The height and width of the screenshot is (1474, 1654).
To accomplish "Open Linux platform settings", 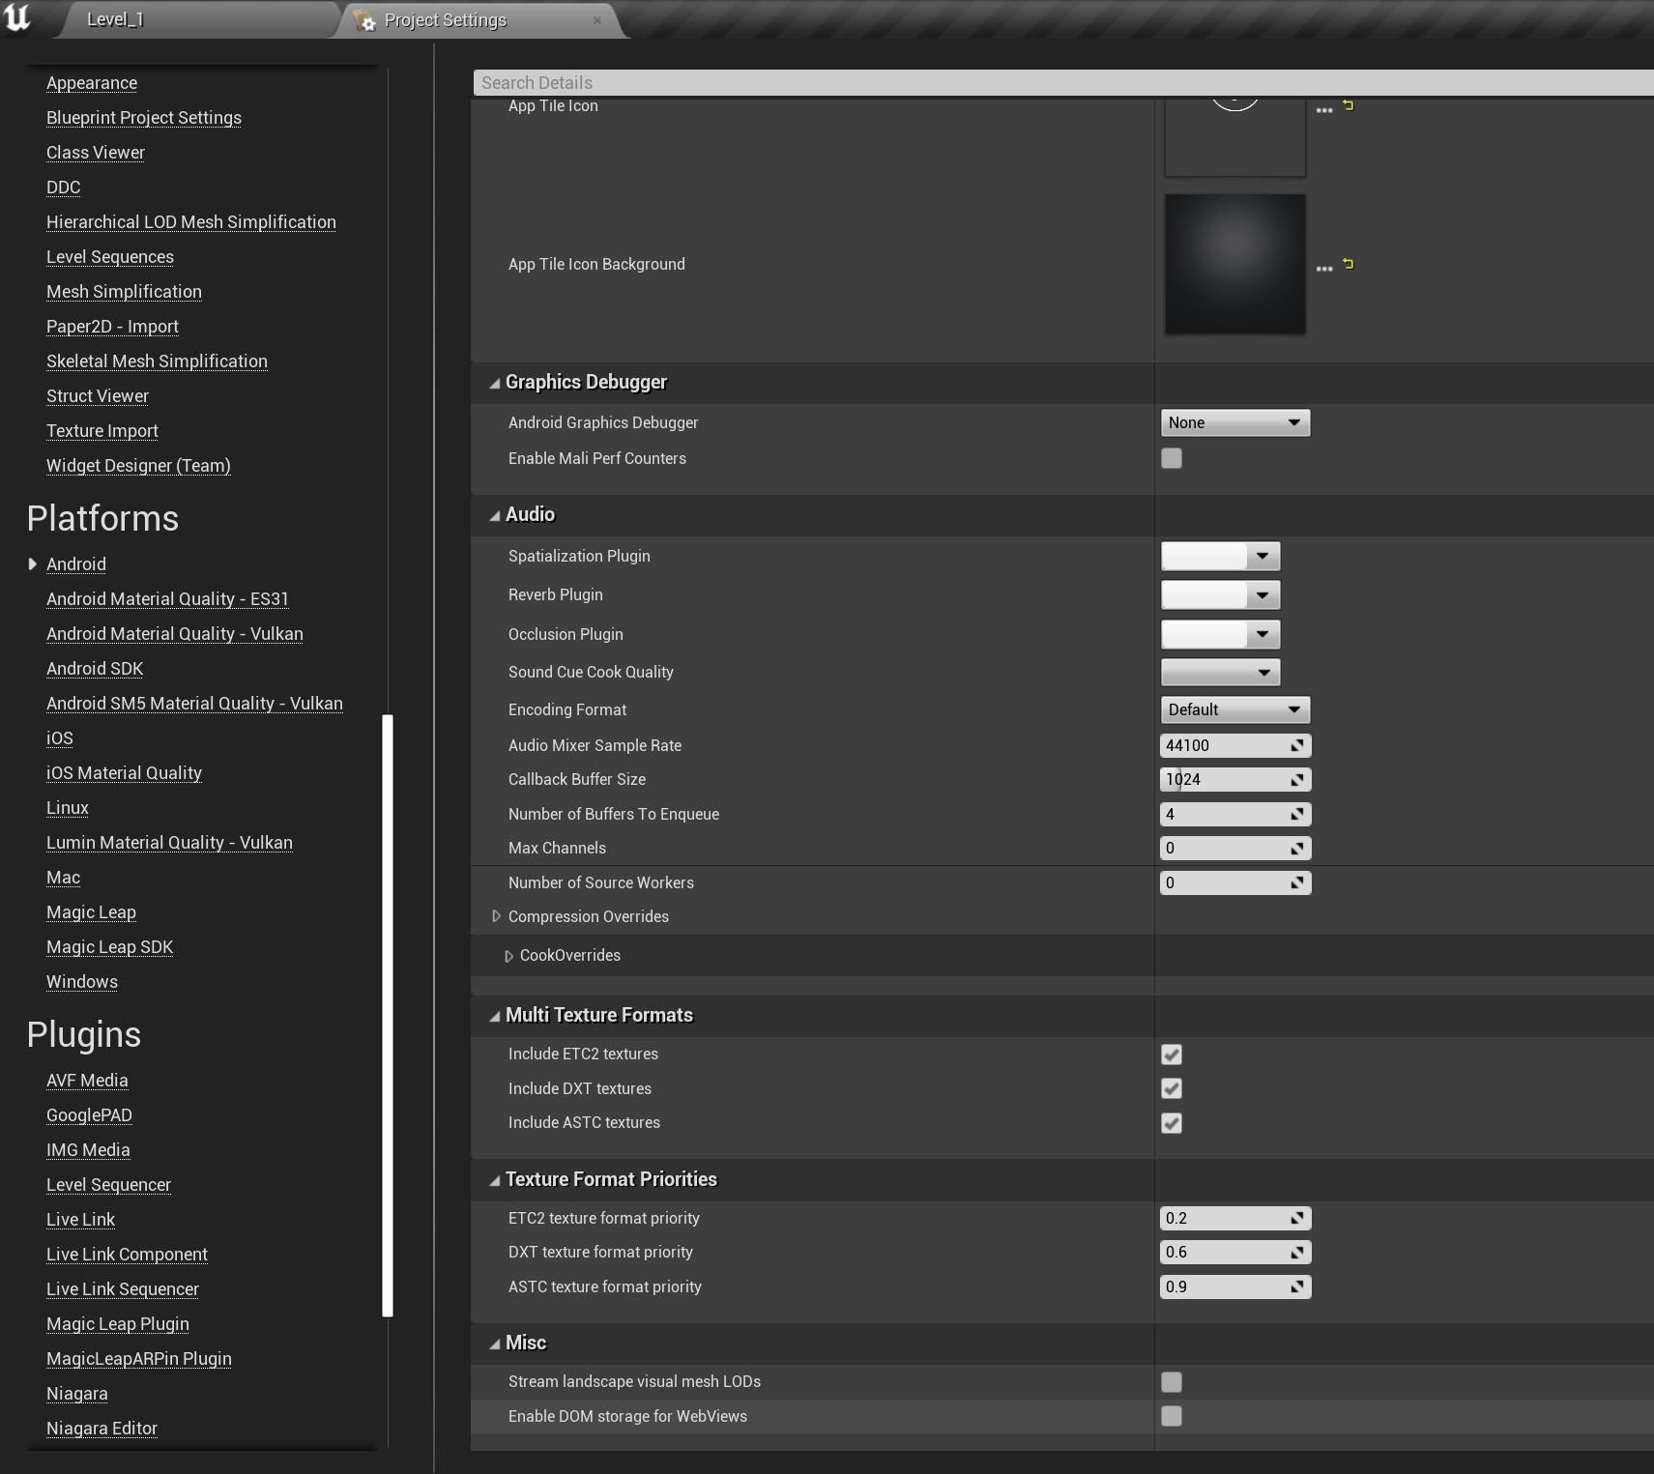I will coord(68,808).
